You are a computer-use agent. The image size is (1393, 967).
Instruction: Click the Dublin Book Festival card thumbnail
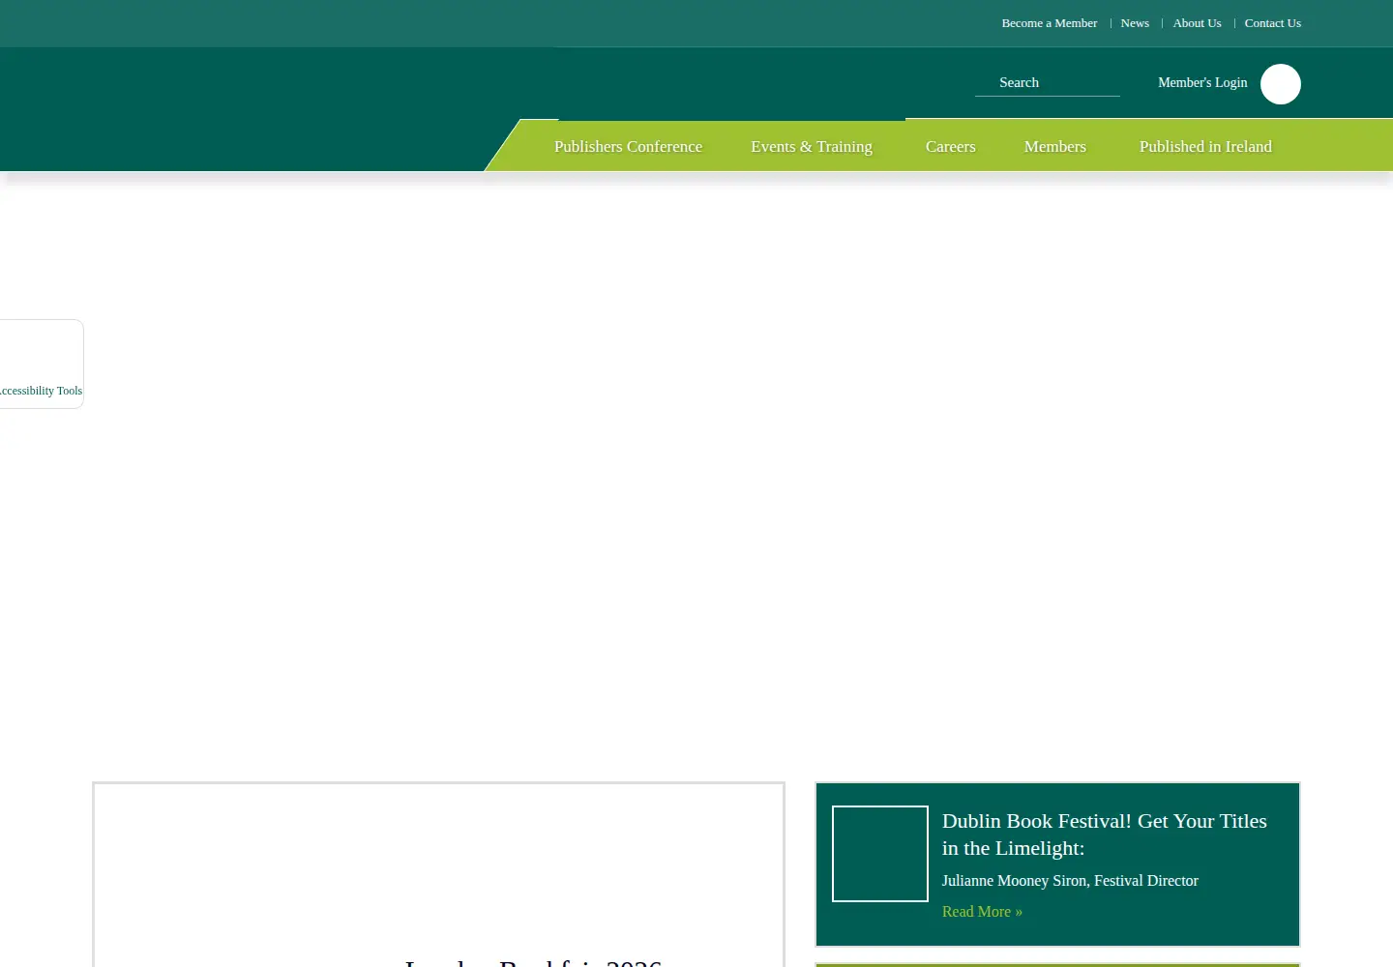tap(880, 854)
